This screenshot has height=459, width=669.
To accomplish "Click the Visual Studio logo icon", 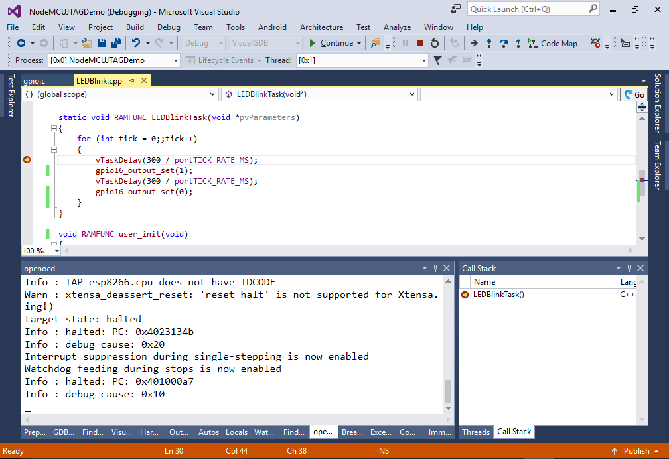I will 14,11.
